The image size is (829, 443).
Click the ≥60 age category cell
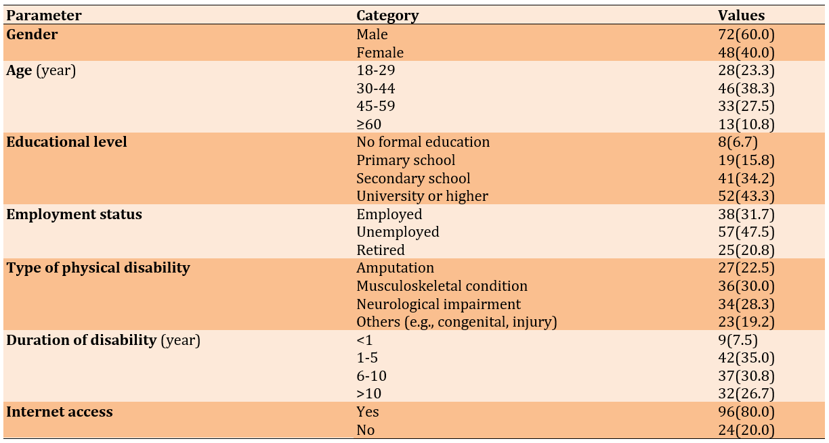coord(369,124)
